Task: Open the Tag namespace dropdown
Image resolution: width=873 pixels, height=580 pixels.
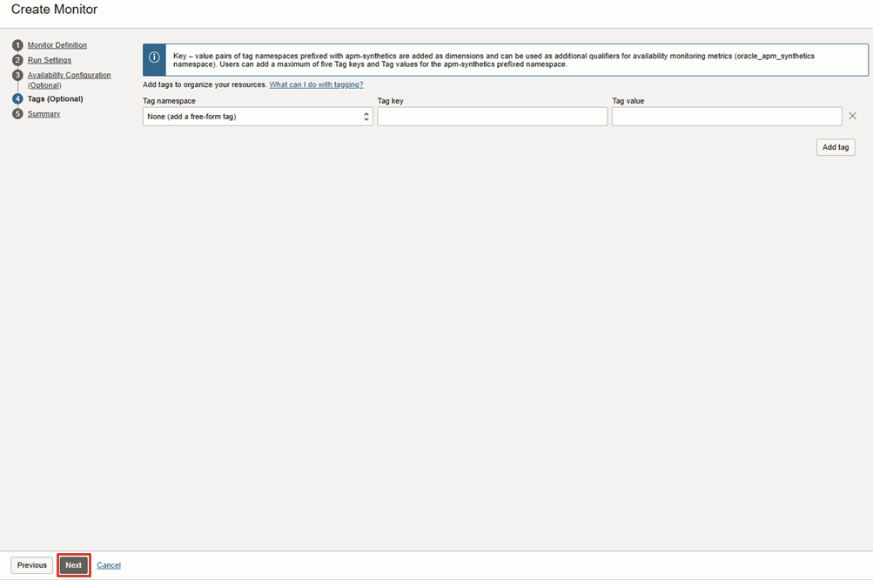Action: [258, 117]
